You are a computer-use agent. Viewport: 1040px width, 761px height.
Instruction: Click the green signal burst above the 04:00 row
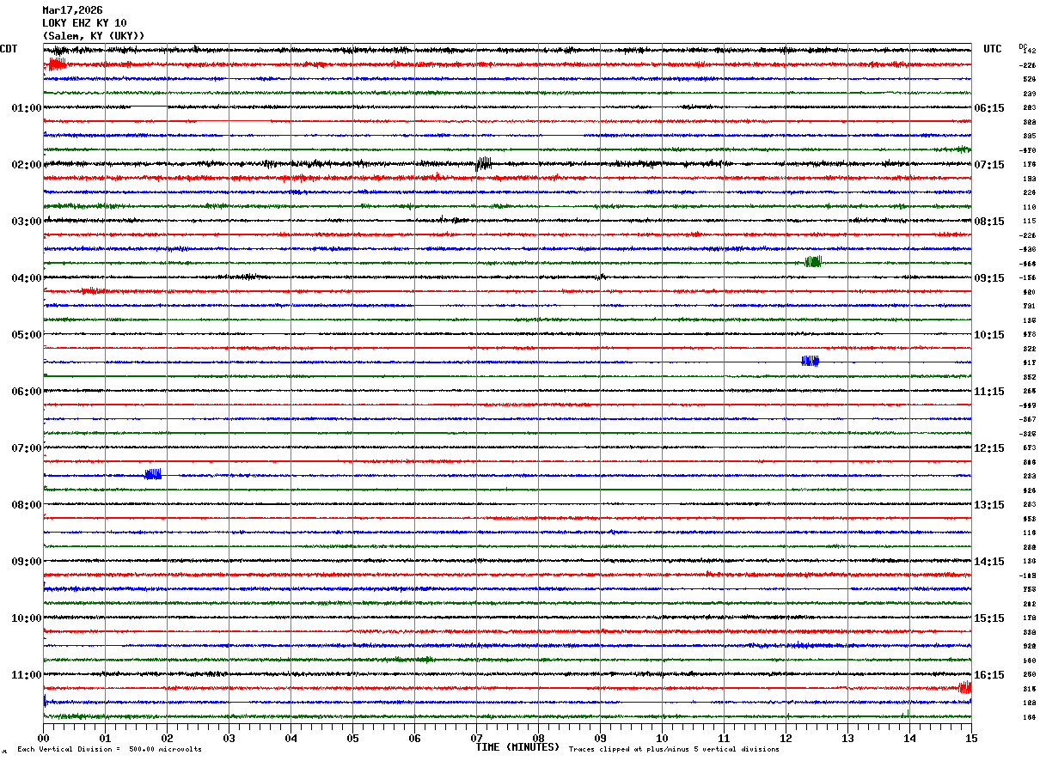tap(813, 262)
